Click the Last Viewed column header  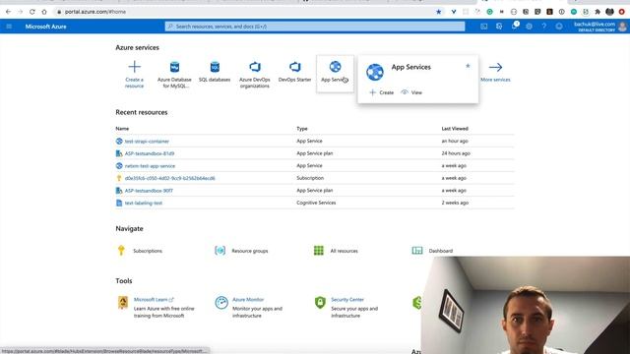pyautogui.click(x=455, y=129)
